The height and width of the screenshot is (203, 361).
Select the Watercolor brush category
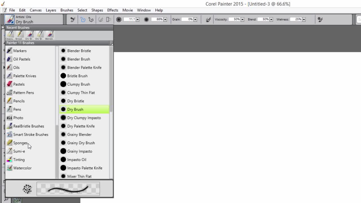22,168
